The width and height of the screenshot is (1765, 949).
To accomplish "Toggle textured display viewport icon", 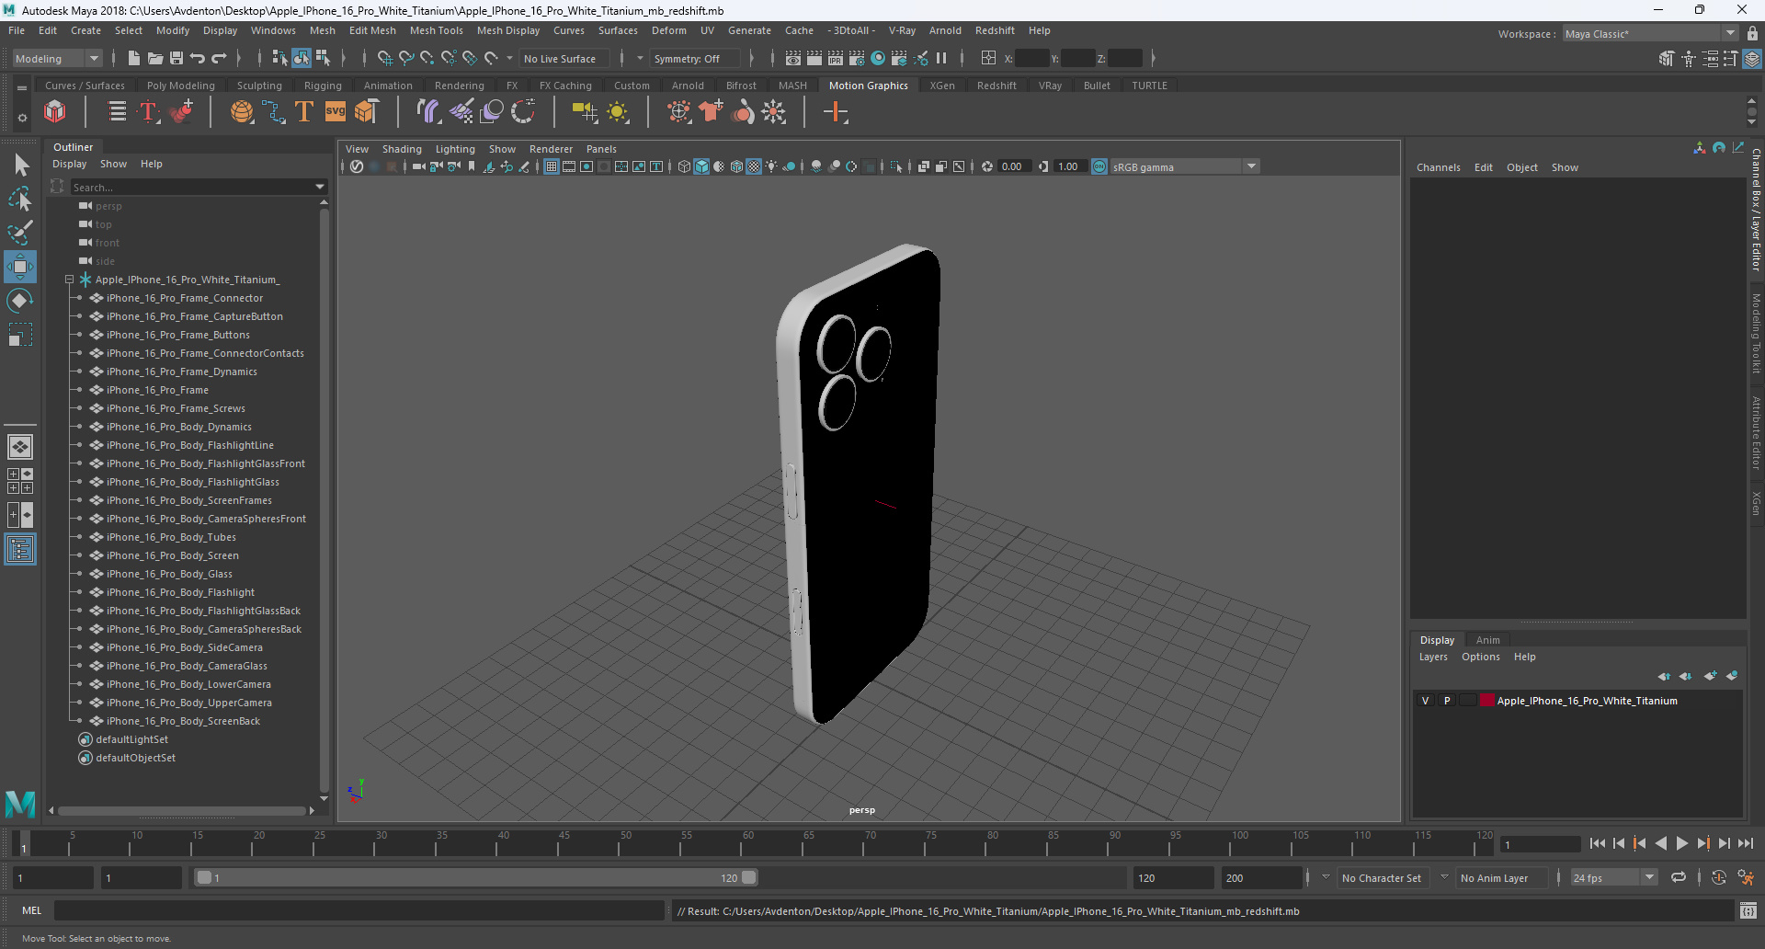I will 754,166.
